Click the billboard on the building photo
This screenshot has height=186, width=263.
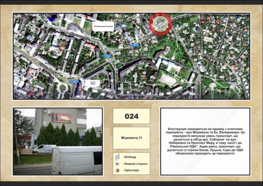[x=61, y=118]
